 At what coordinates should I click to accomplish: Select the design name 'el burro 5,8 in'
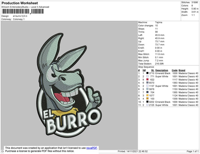coord(20,16)
